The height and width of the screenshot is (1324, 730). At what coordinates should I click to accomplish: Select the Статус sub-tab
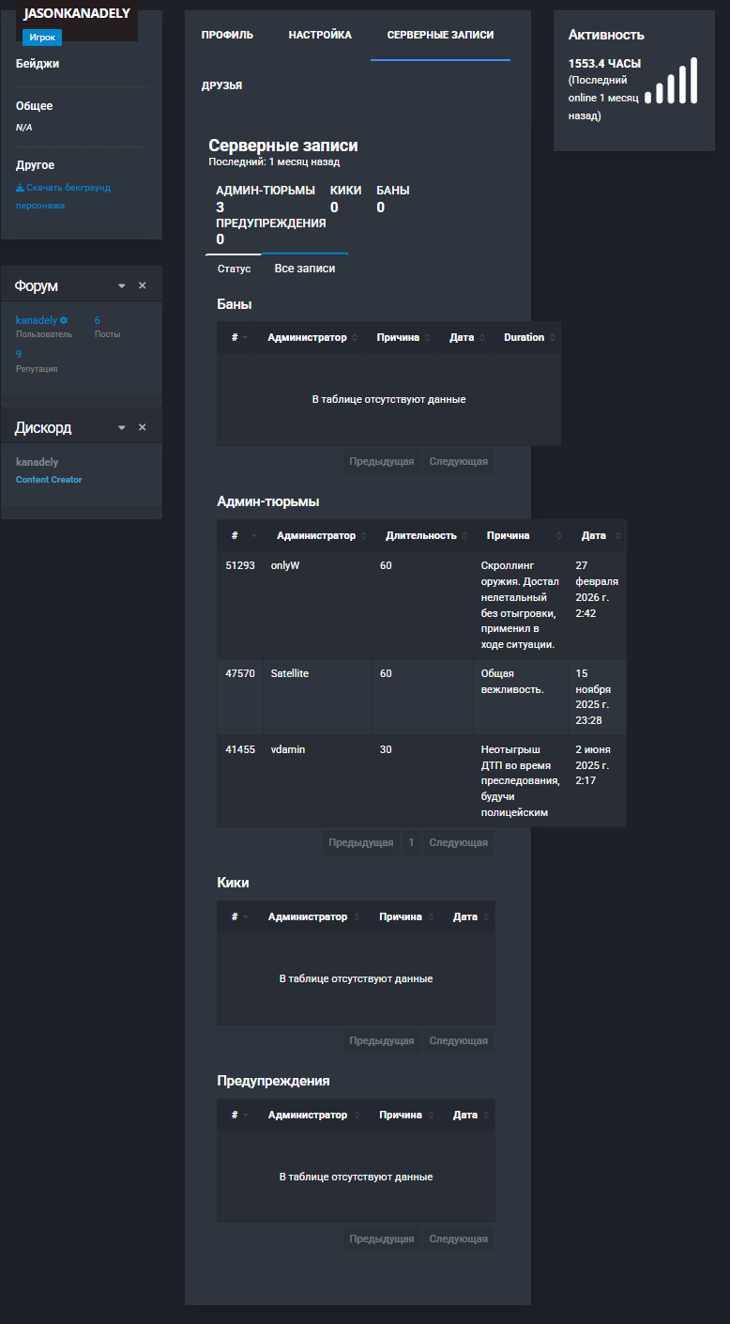click(x=234, y=269)
